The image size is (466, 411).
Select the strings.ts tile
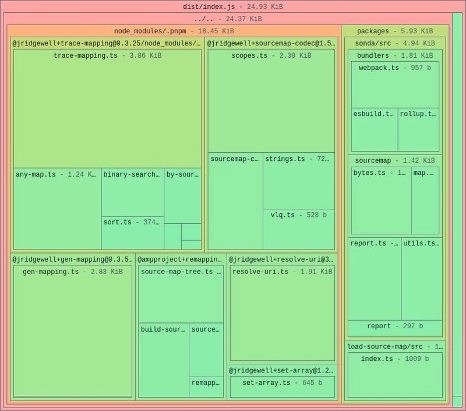[x=298, y=182]
